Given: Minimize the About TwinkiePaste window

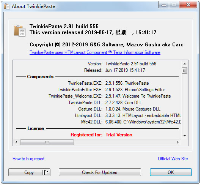Looking at the screenshot, I should point(164,5).
